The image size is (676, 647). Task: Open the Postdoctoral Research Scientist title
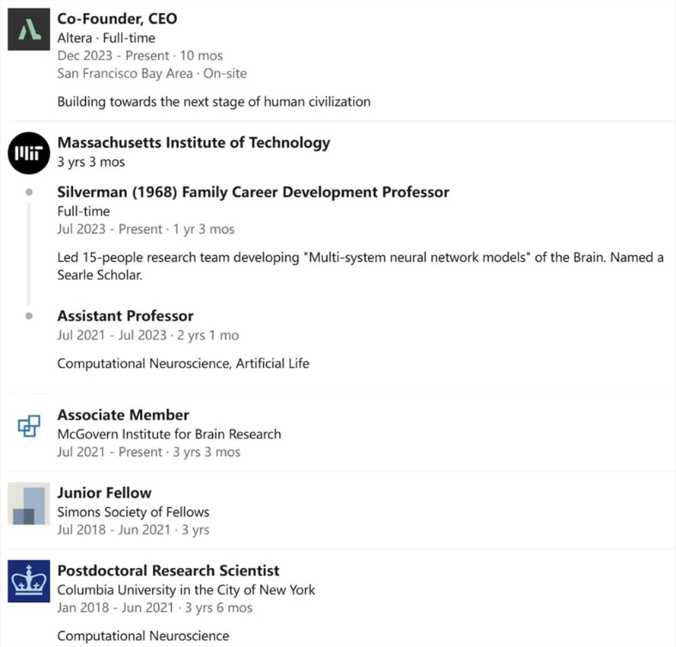click(x=167, y=571)
